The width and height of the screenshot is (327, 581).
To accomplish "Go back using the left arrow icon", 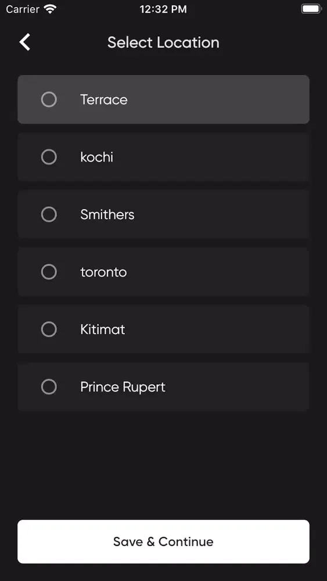I will click(x=25, y=42).
